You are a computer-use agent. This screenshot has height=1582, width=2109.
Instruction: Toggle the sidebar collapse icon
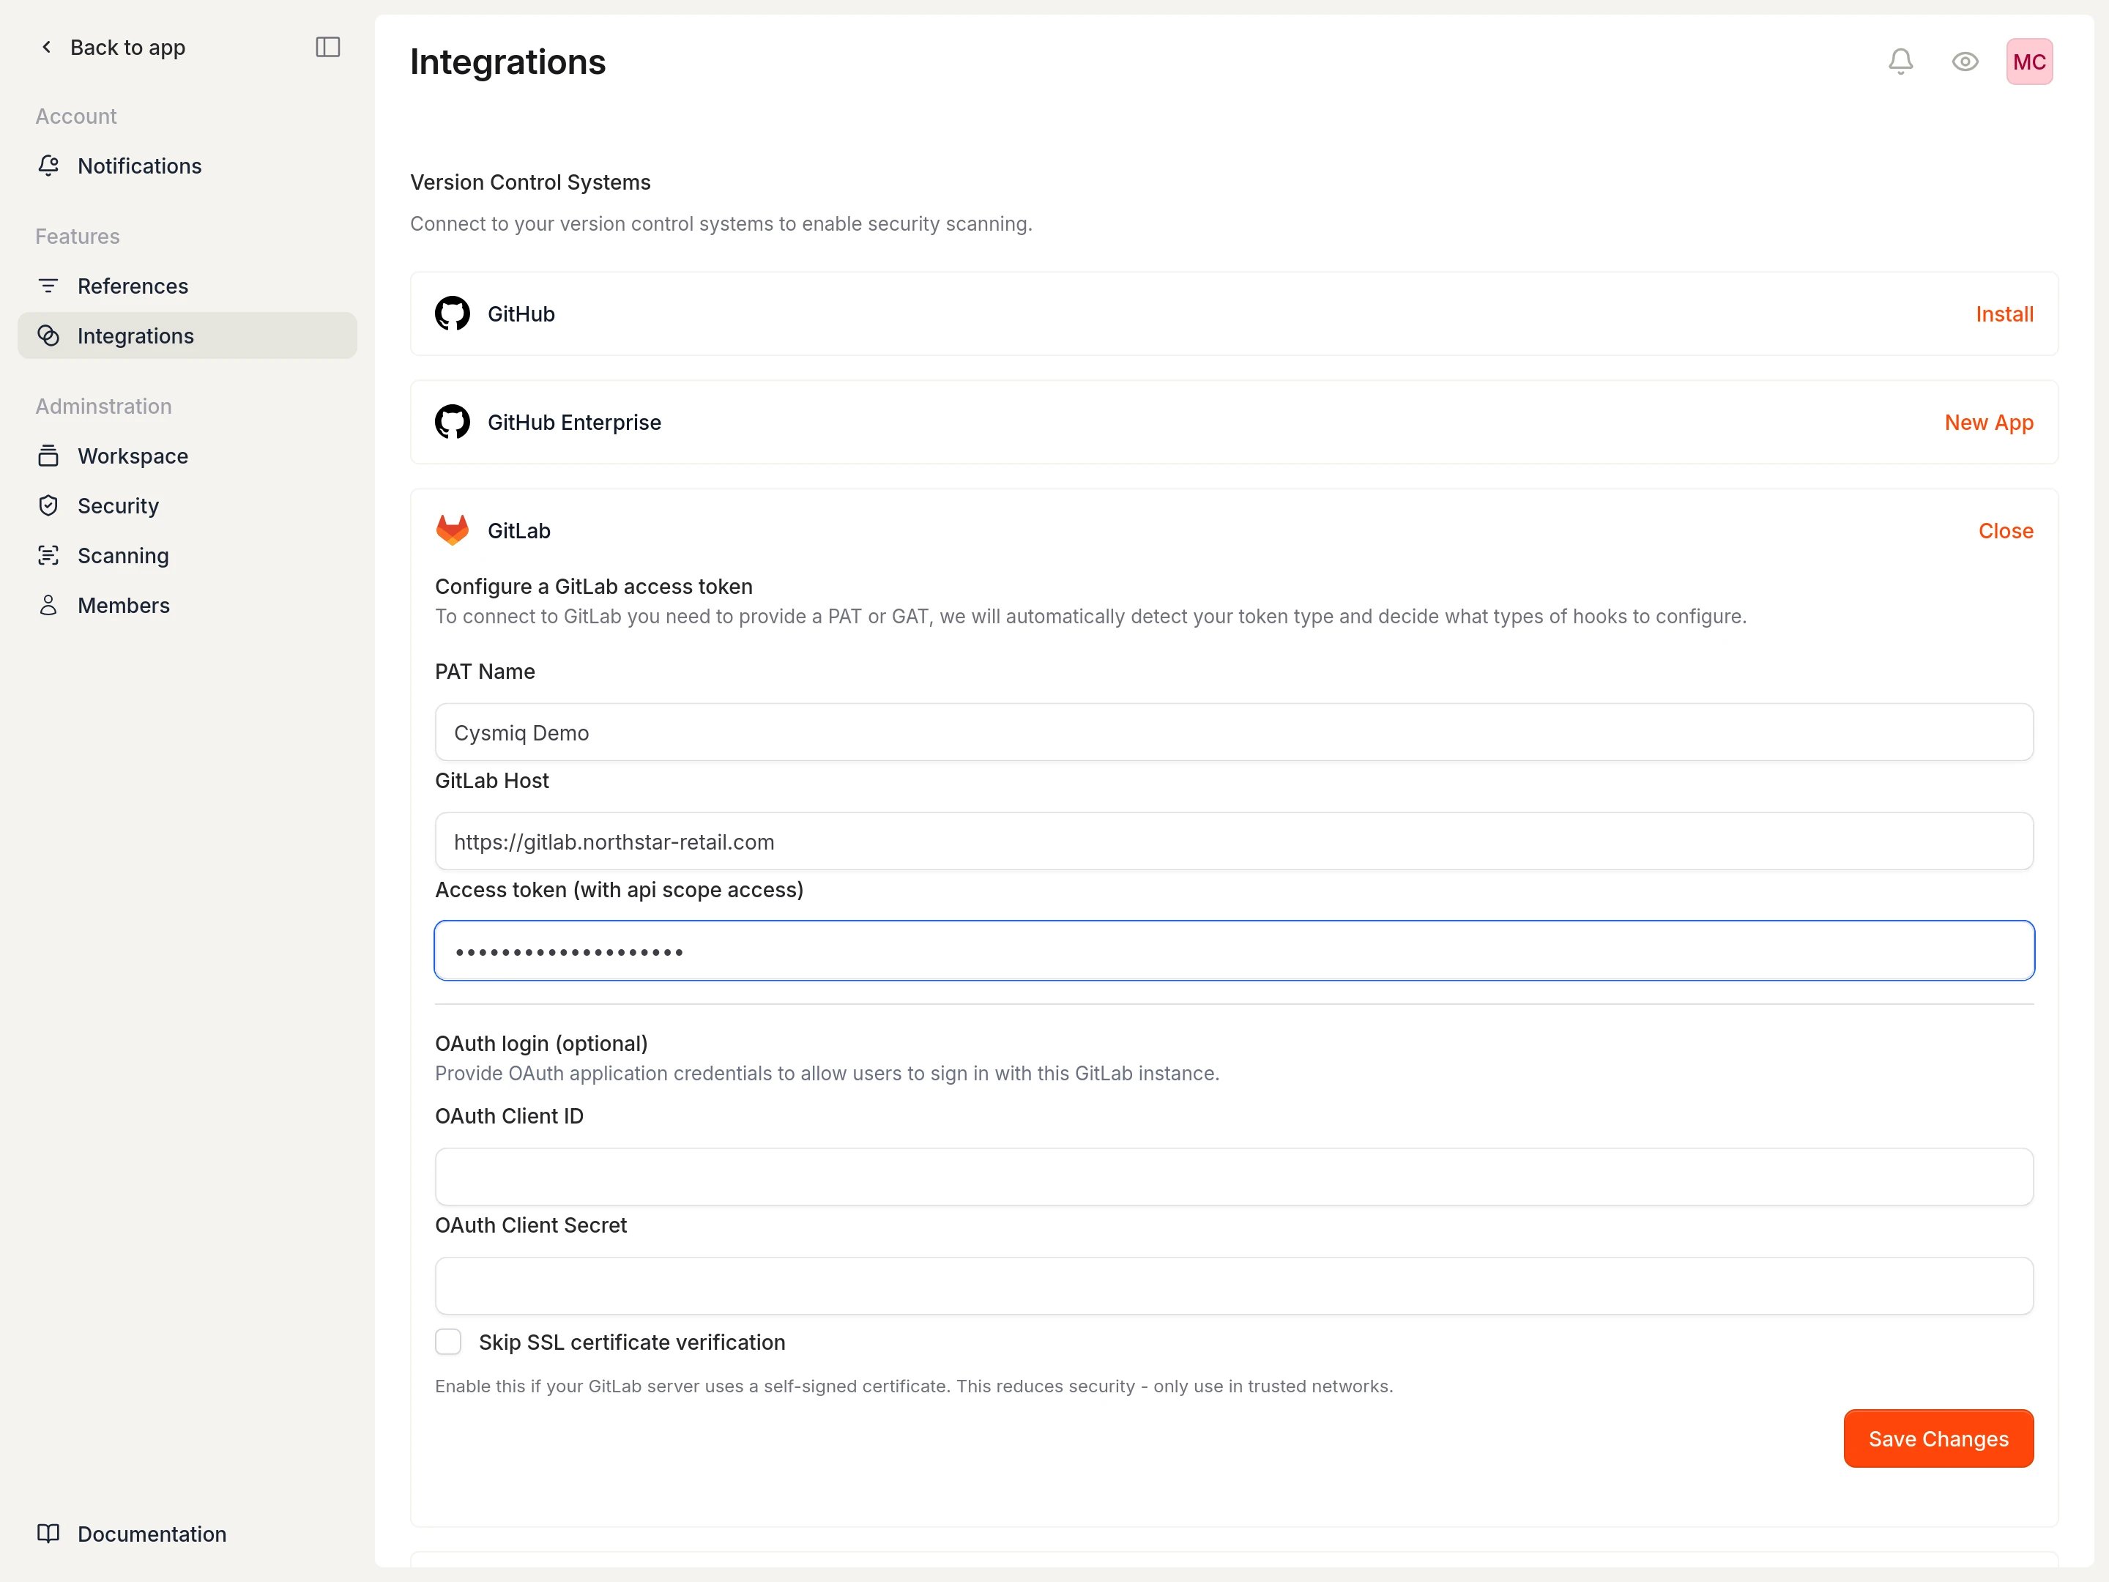328,47
